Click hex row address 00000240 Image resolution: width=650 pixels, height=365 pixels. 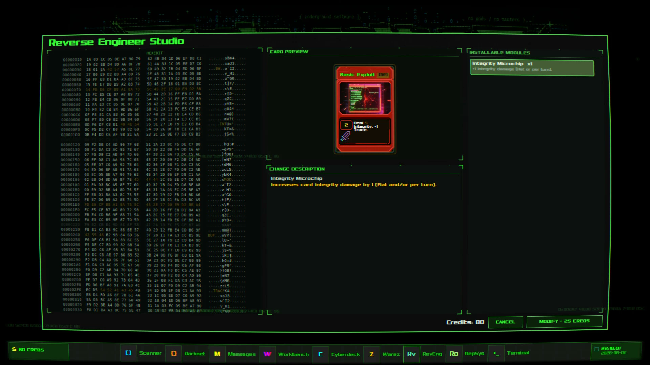(x=70, y=235)
